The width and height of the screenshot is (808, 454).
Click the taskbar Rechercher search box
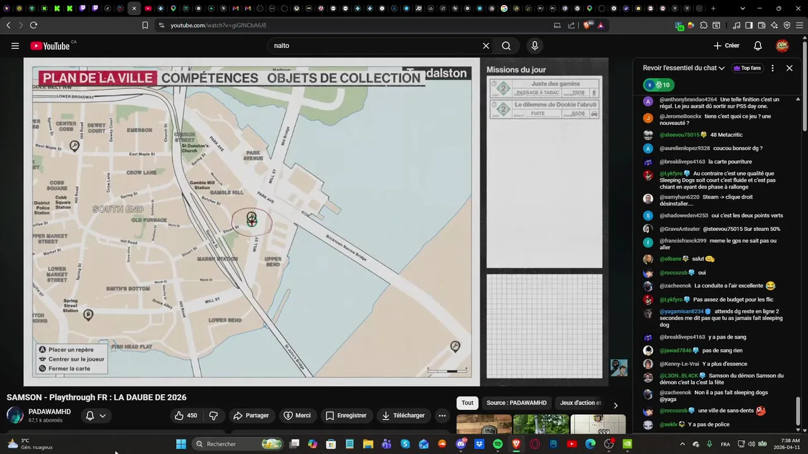click(x=238, y=444)
